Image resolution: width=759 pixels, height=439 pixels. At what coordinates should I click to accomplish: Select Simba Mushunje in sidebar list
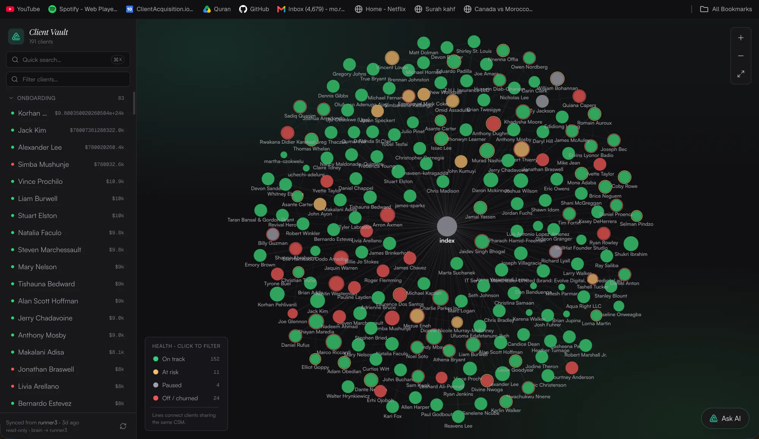pos(68,164)
